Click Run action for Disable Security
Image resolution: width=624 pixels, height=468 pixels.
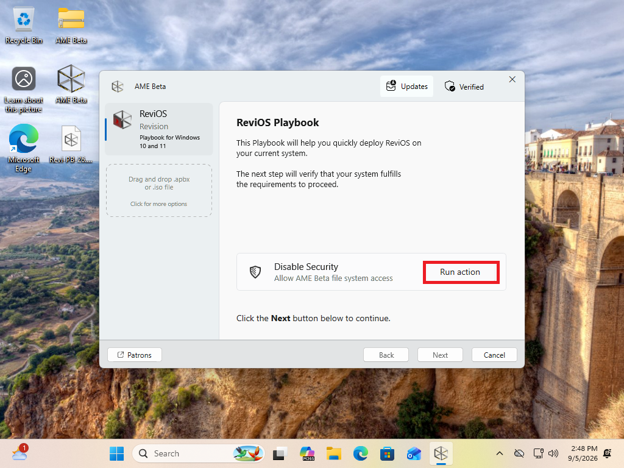pyautogui.click(x=460, y=272)
